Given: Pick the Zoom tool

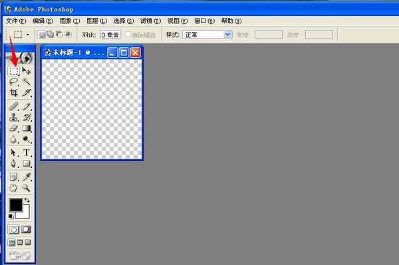Looking at the screenshot, I should coord(26,188).
